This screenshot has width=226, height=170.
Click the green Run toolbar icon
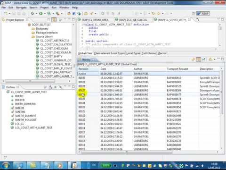pos(41,14)
